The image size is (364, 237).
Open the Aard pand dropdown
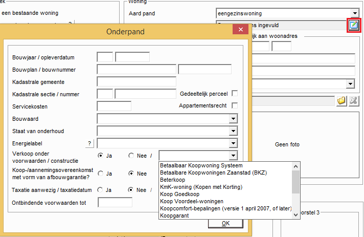355,13
